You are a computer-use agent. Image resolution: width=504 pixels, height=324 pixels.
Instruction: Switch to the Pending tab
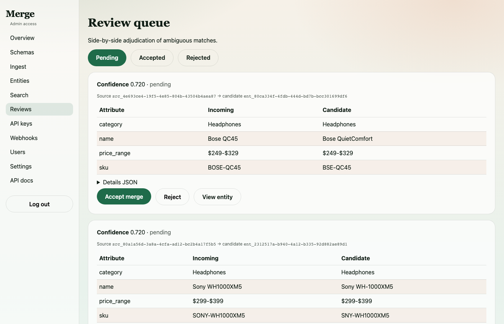(x=107, y=58)
